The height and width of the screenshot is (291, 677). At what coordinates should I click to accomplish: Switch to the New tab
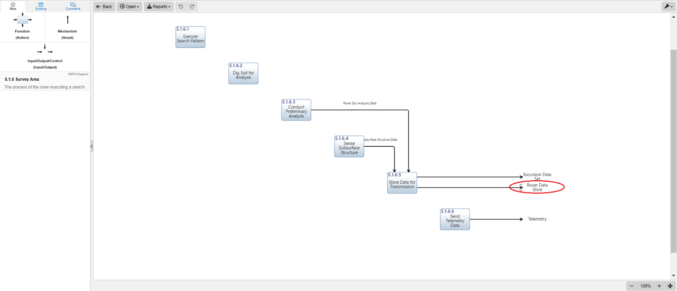tap(13, 5)
